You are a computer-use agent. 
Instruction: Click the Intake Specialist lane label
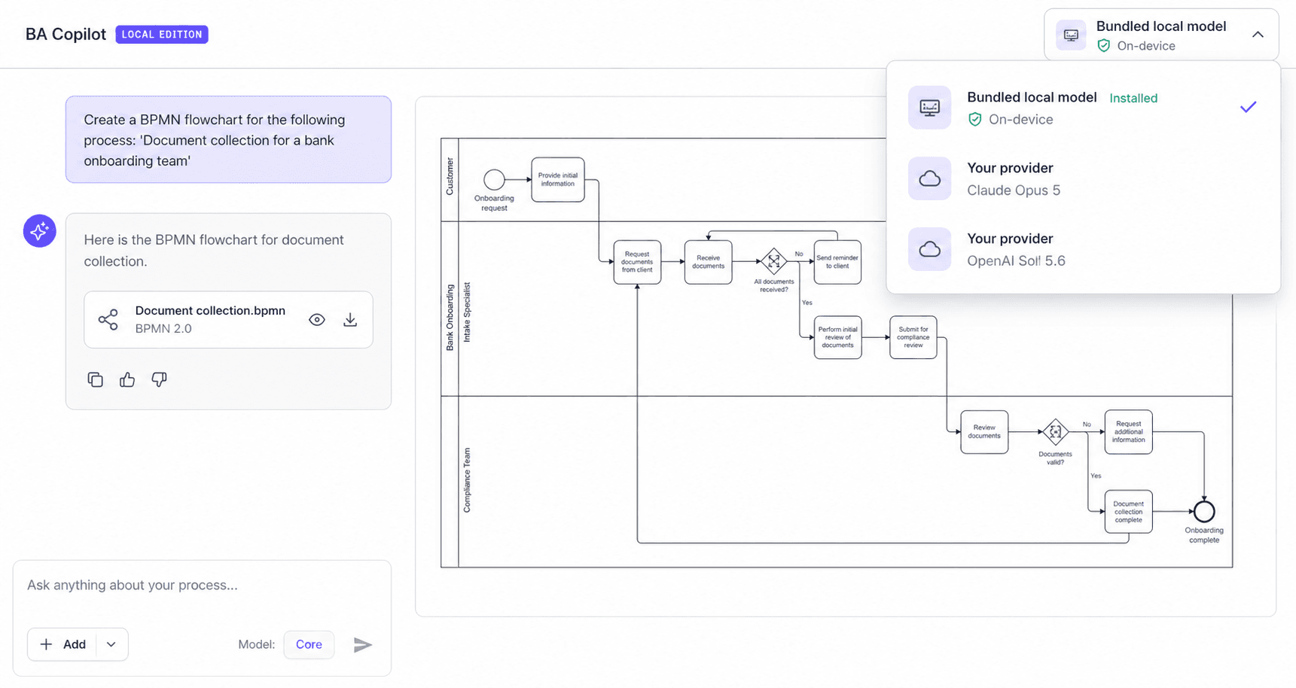466,312
